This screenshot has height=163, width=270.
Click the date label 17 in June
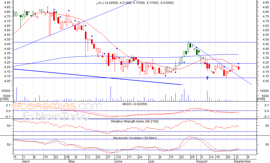130,157
